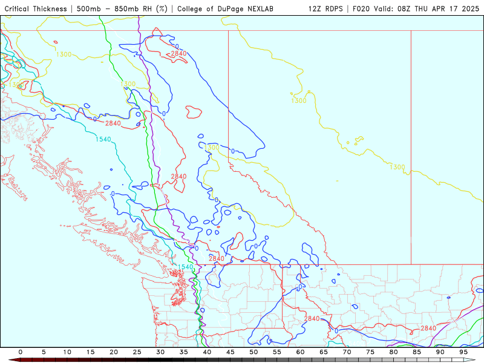Click the cyan 1540 contour label on the upper coastline
This screenshot has height=363, width=484.
pos(103,140)
